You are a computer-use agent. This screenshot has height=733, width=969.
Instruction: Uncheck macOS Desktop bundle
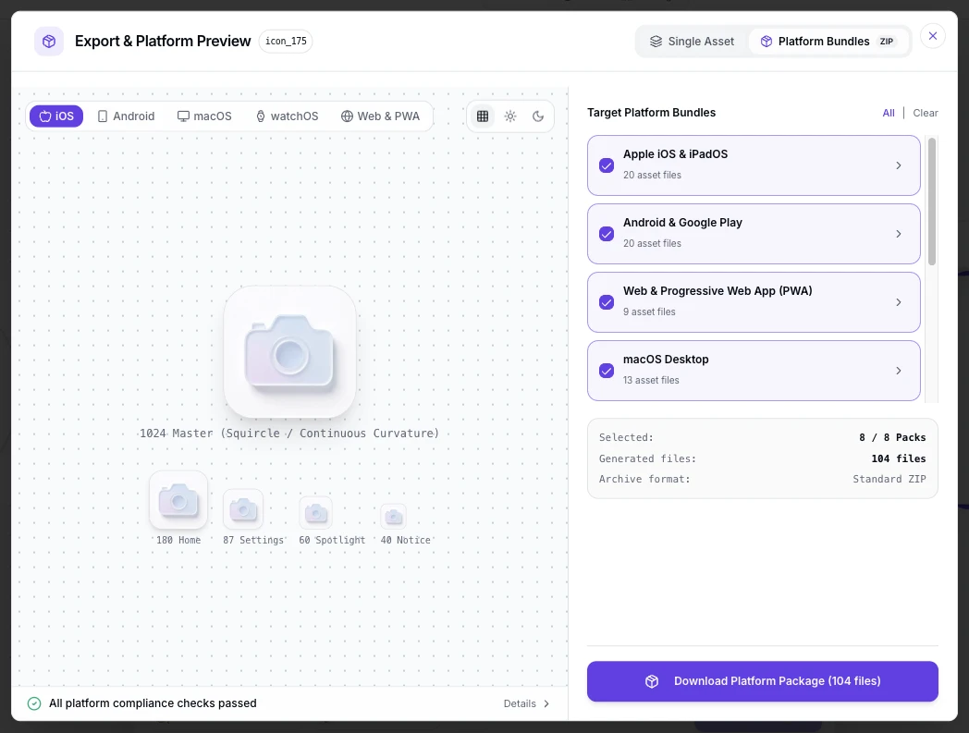(x=607, y=371)
